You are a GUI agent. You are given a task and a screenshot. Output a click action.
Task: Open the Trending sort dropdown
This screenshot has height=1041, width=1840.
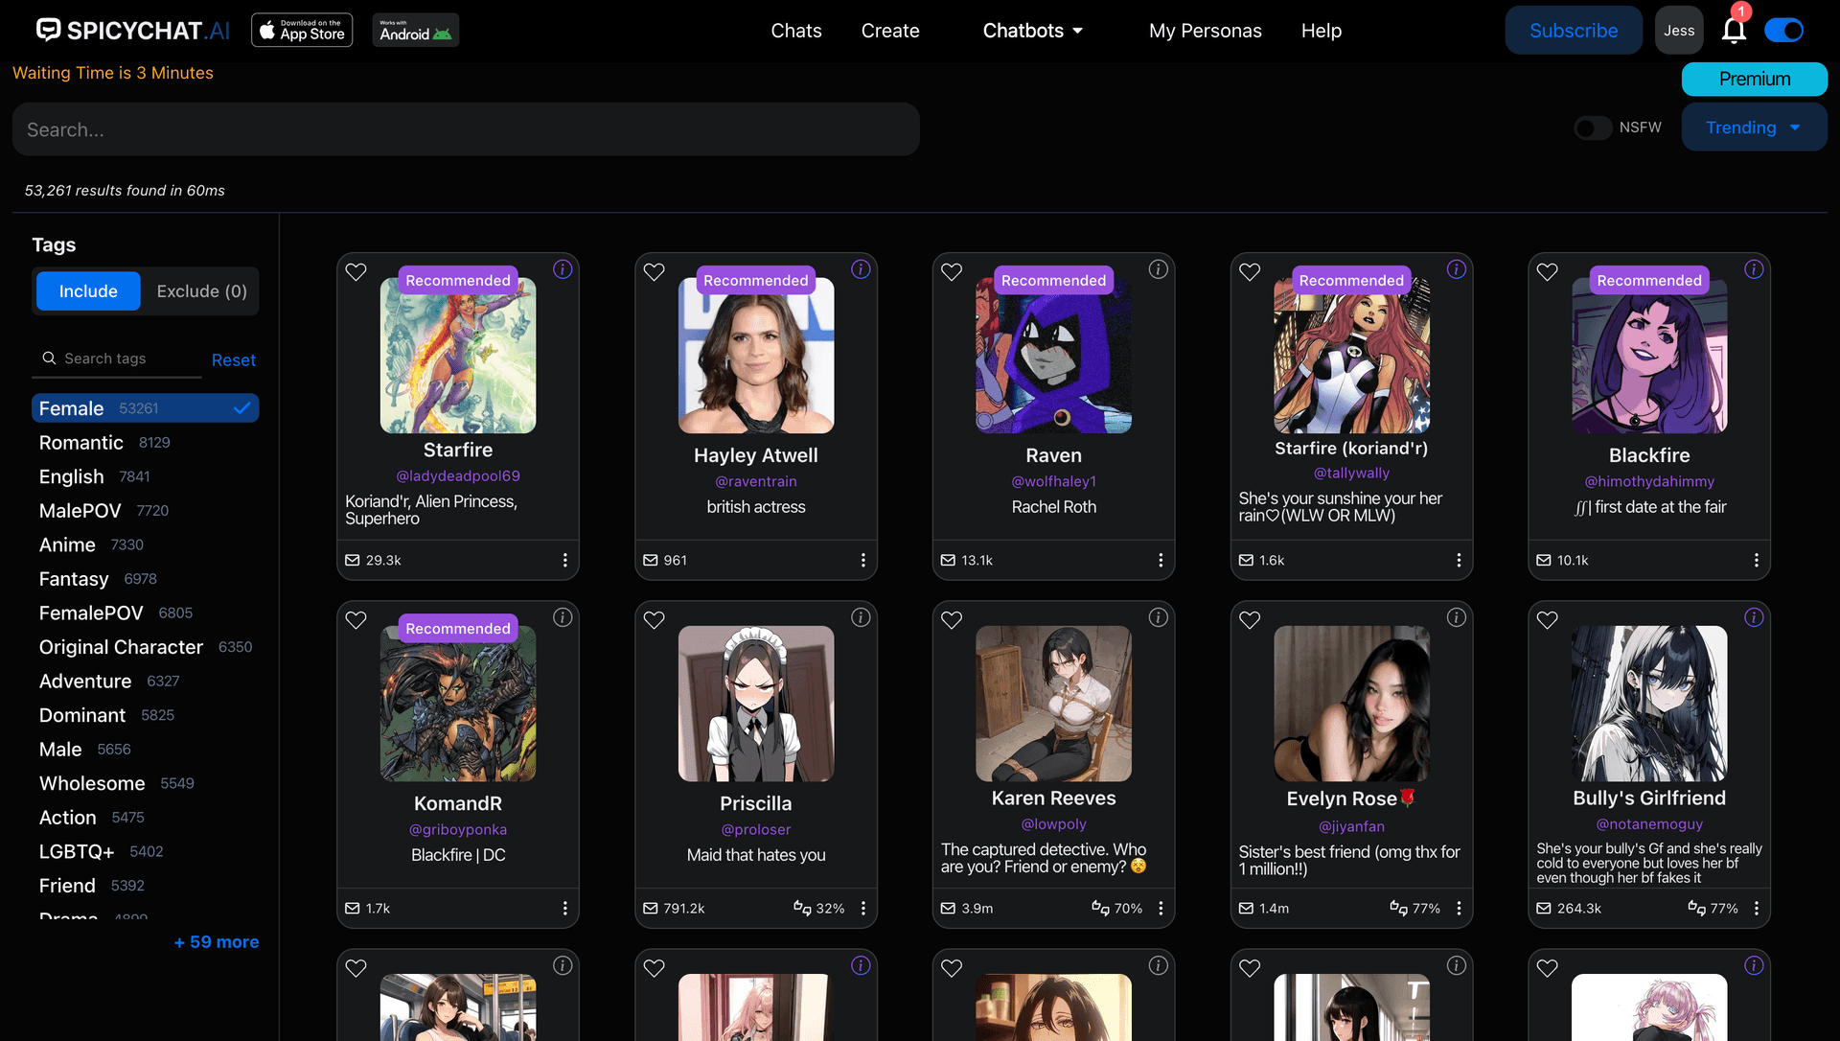(1754, 127)
